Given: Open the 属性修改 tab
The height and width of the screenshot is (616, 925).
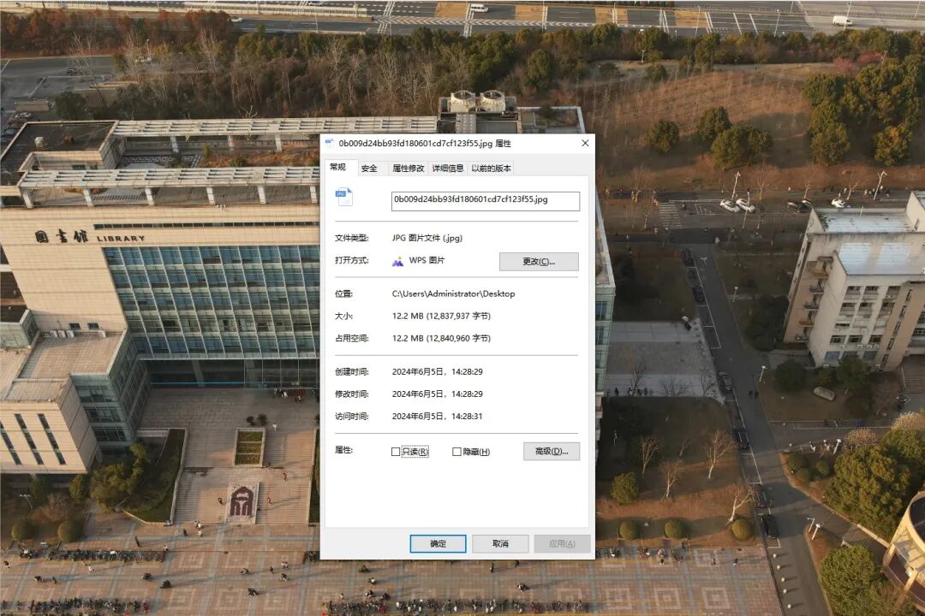Looking at the screenshot, I should point(409,169).
